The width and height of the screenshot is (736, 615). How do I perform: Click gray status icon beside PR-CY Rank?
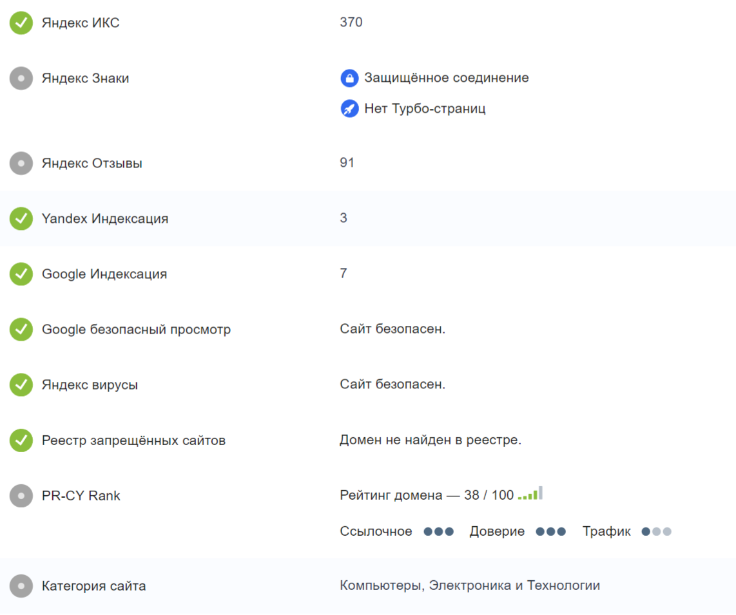(21, 496)
